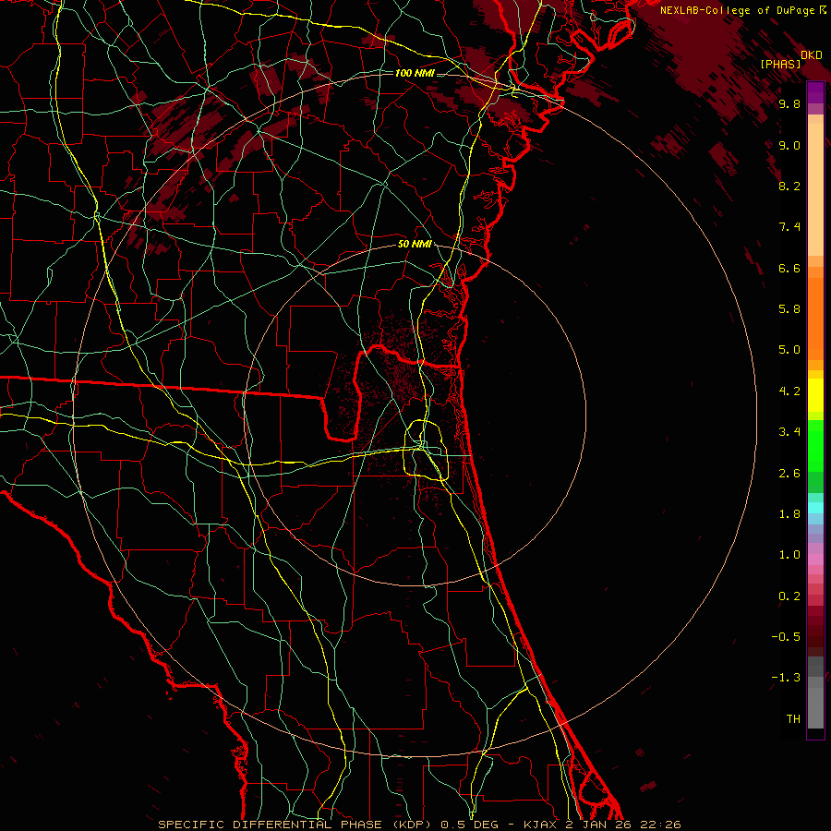831x831 pixels.
Task: Click the 1.8 legend value
Action: 789,514
